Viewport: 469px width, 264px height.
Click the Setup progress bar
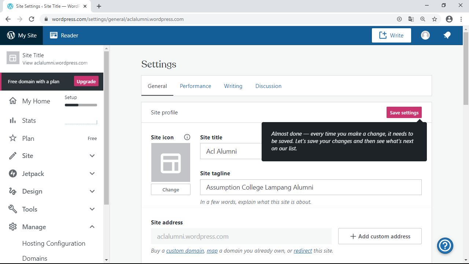coord(81,105)
